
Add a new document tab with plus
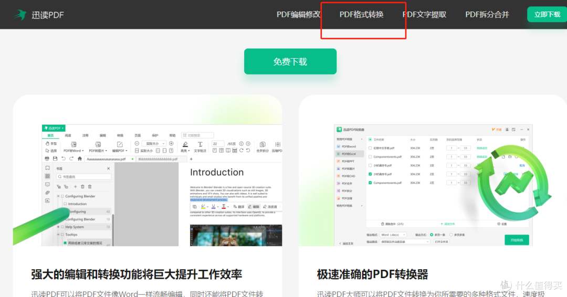(191, 159)
